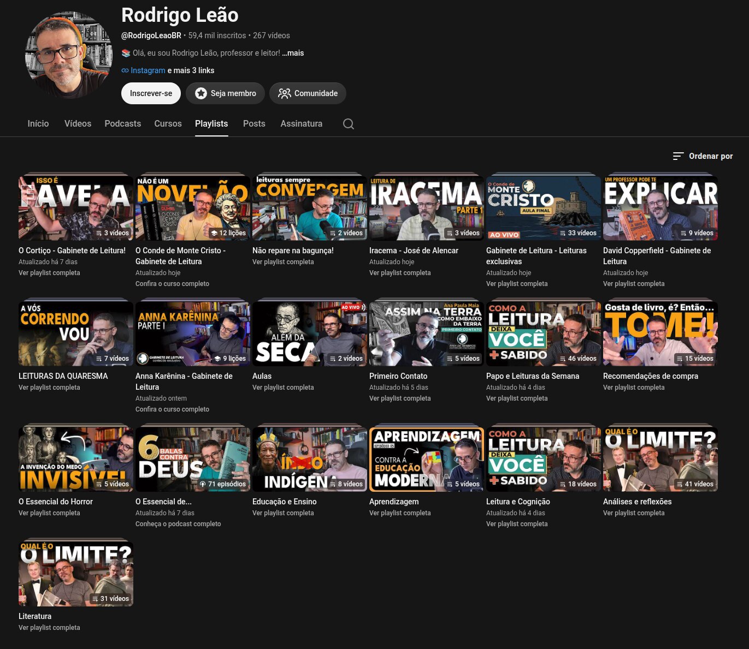Select the Playlists tab

[x=211, y=124]
